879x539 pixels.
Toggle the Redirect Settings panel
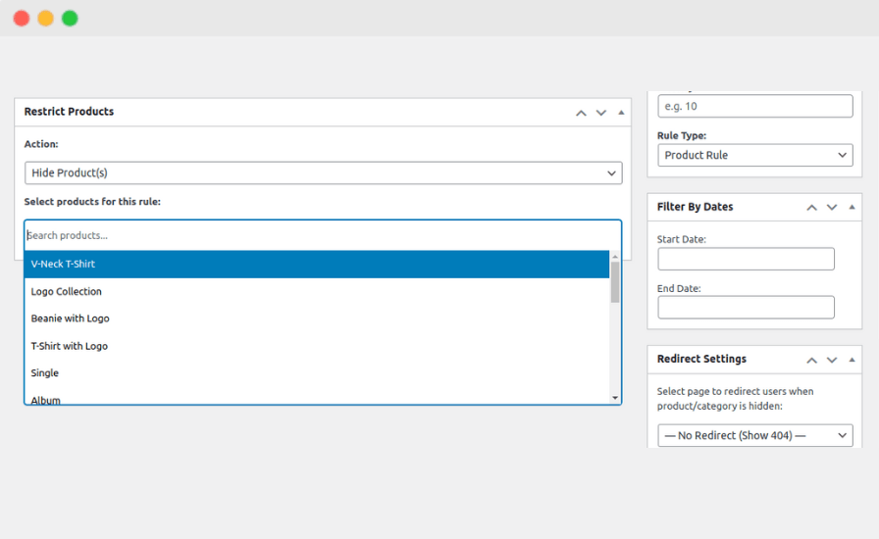(852, 360)
